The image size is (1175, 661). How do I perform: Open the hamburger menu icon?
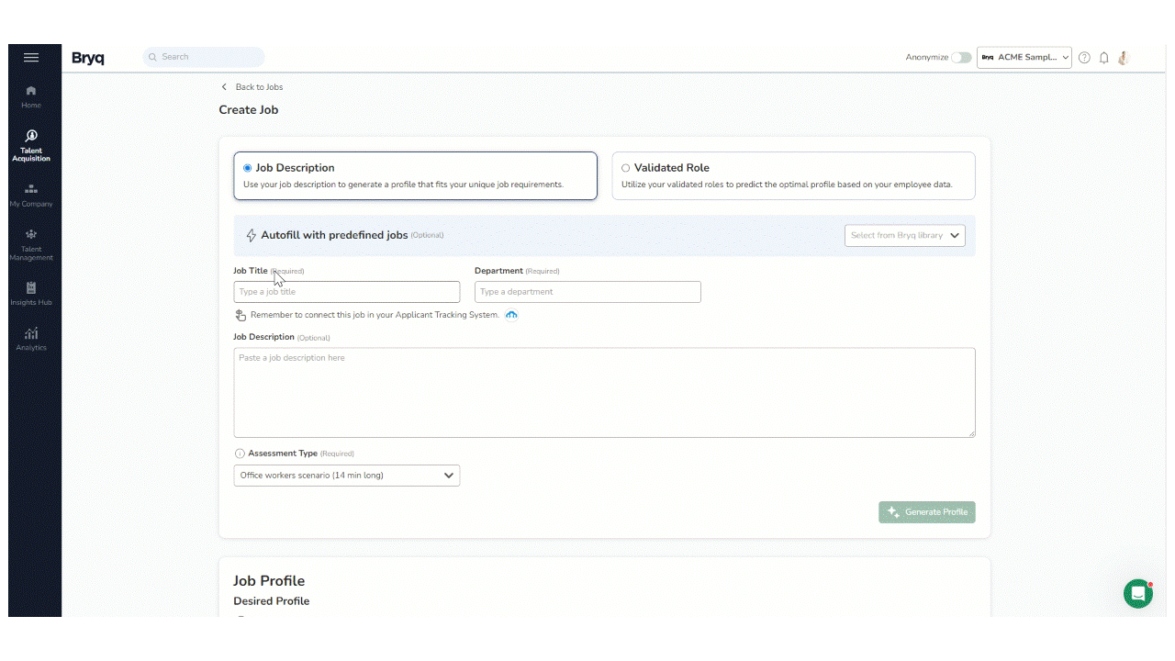coord(31,58)
